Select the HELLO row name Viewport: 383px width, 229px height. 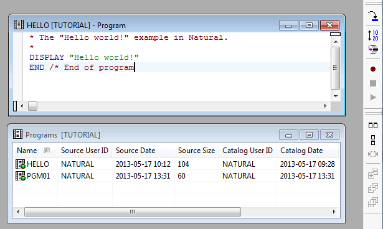(x=38, y=164)
